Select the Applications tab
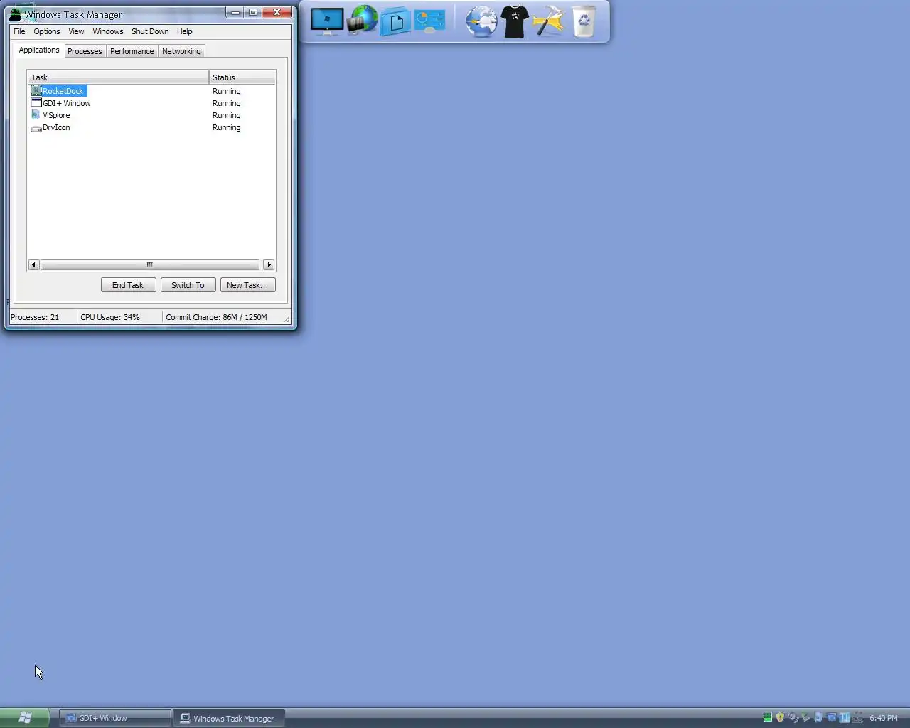 pos(39,50)
